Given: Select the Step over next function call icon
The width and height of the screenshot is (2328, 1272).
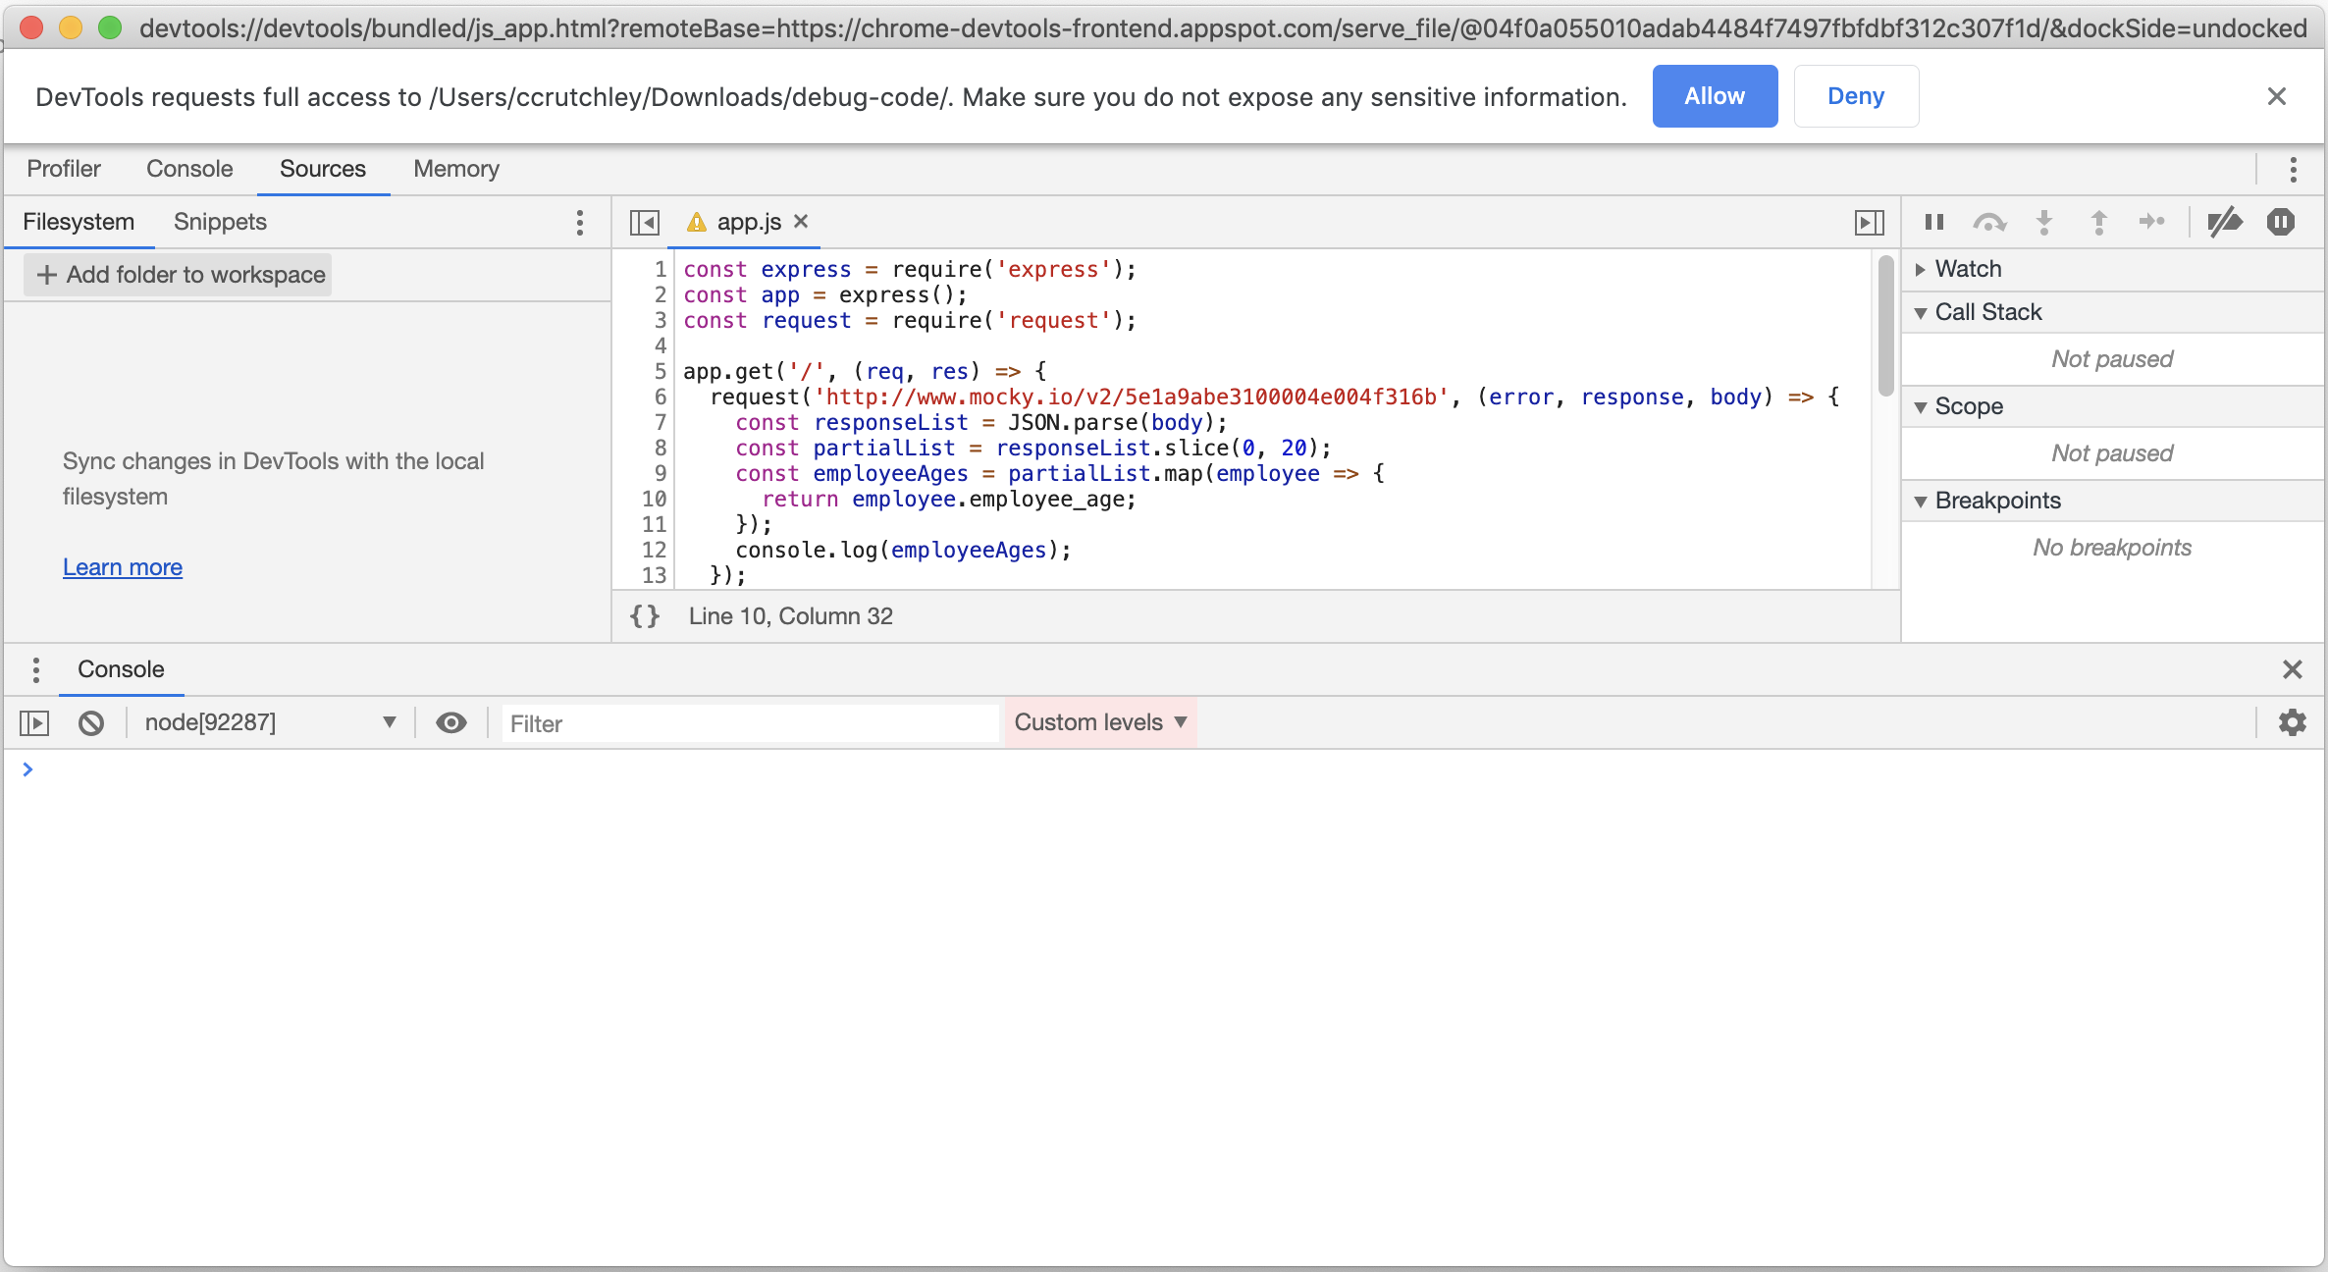Looking at the screenshot, I should [x=1989, y=222].
